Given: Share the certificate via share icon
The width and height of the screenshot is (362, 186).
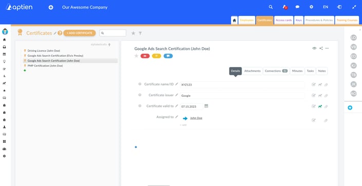Looking at the screenshot, I should tap(321, 48).
